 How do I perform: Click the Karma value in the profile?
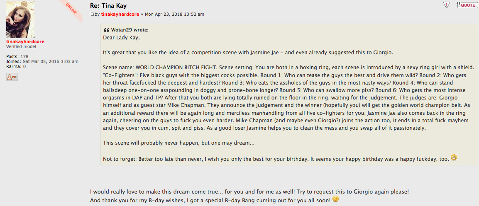click(x=24, y=66)
